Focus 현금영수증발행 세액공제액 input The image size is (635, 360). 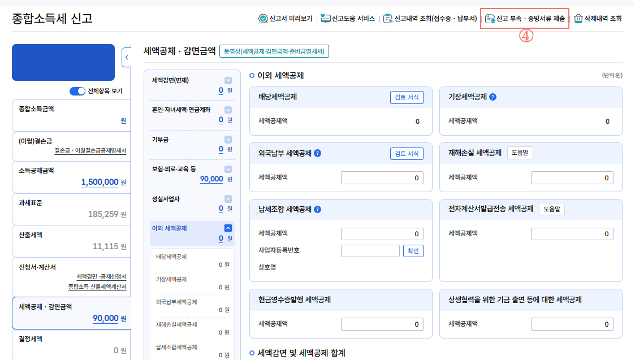[382, 324]
